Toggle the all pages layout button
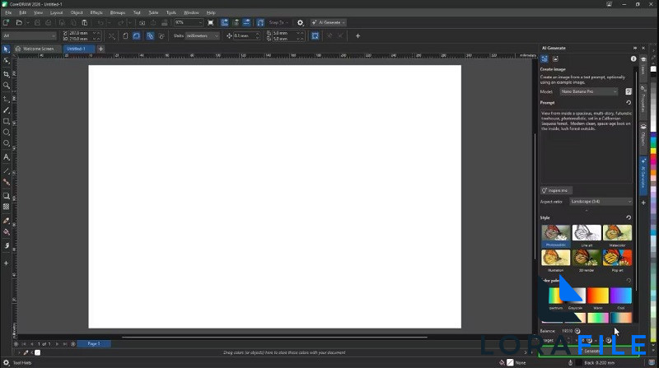 [150, 36]
